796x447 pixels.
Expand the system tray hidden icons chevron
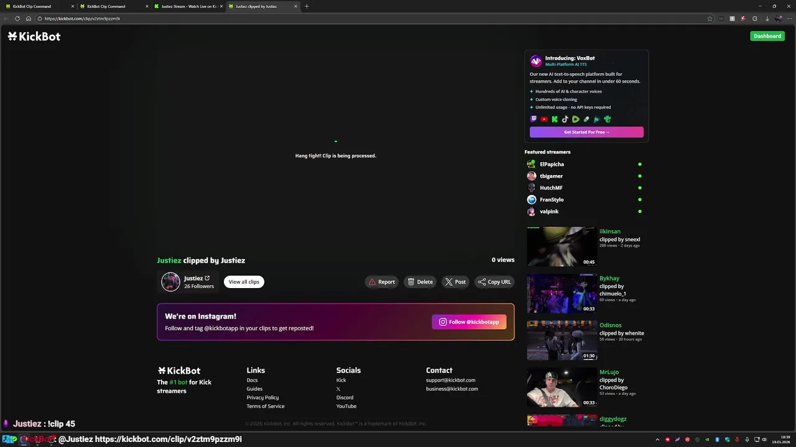(657, 440)
